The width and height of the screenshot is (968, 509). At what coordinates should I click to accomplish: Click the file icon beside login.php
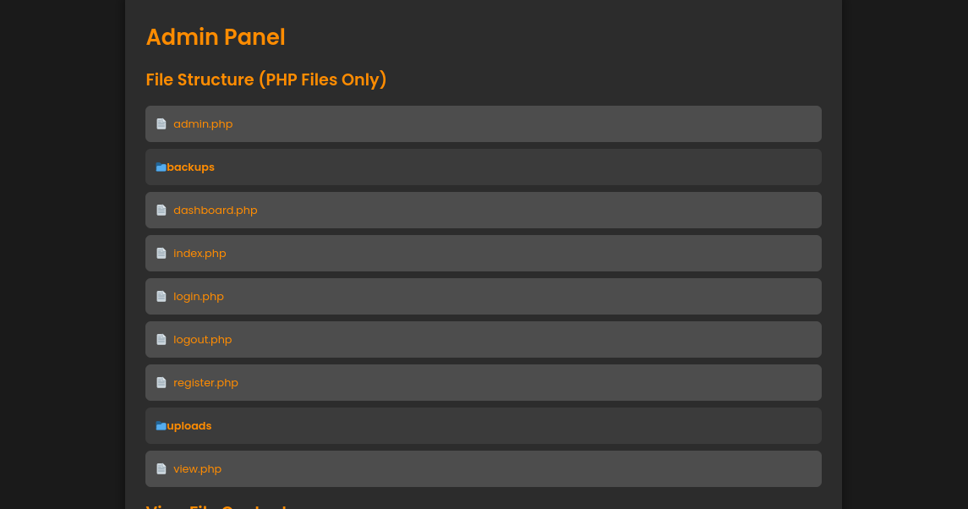pos(161,297)
